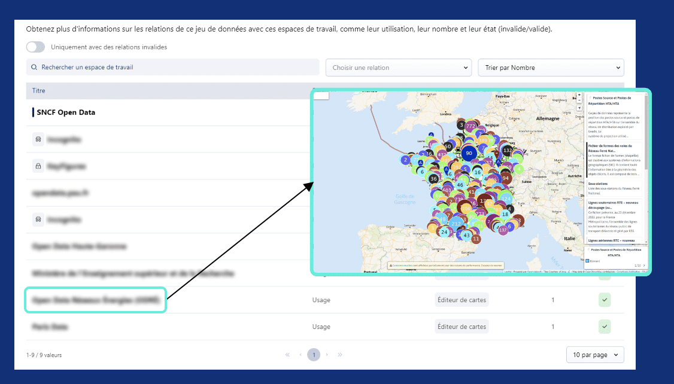This screenshot has width=674, height=384.
Task: Click the first page double-chevron icon
Action: point(288,355)
